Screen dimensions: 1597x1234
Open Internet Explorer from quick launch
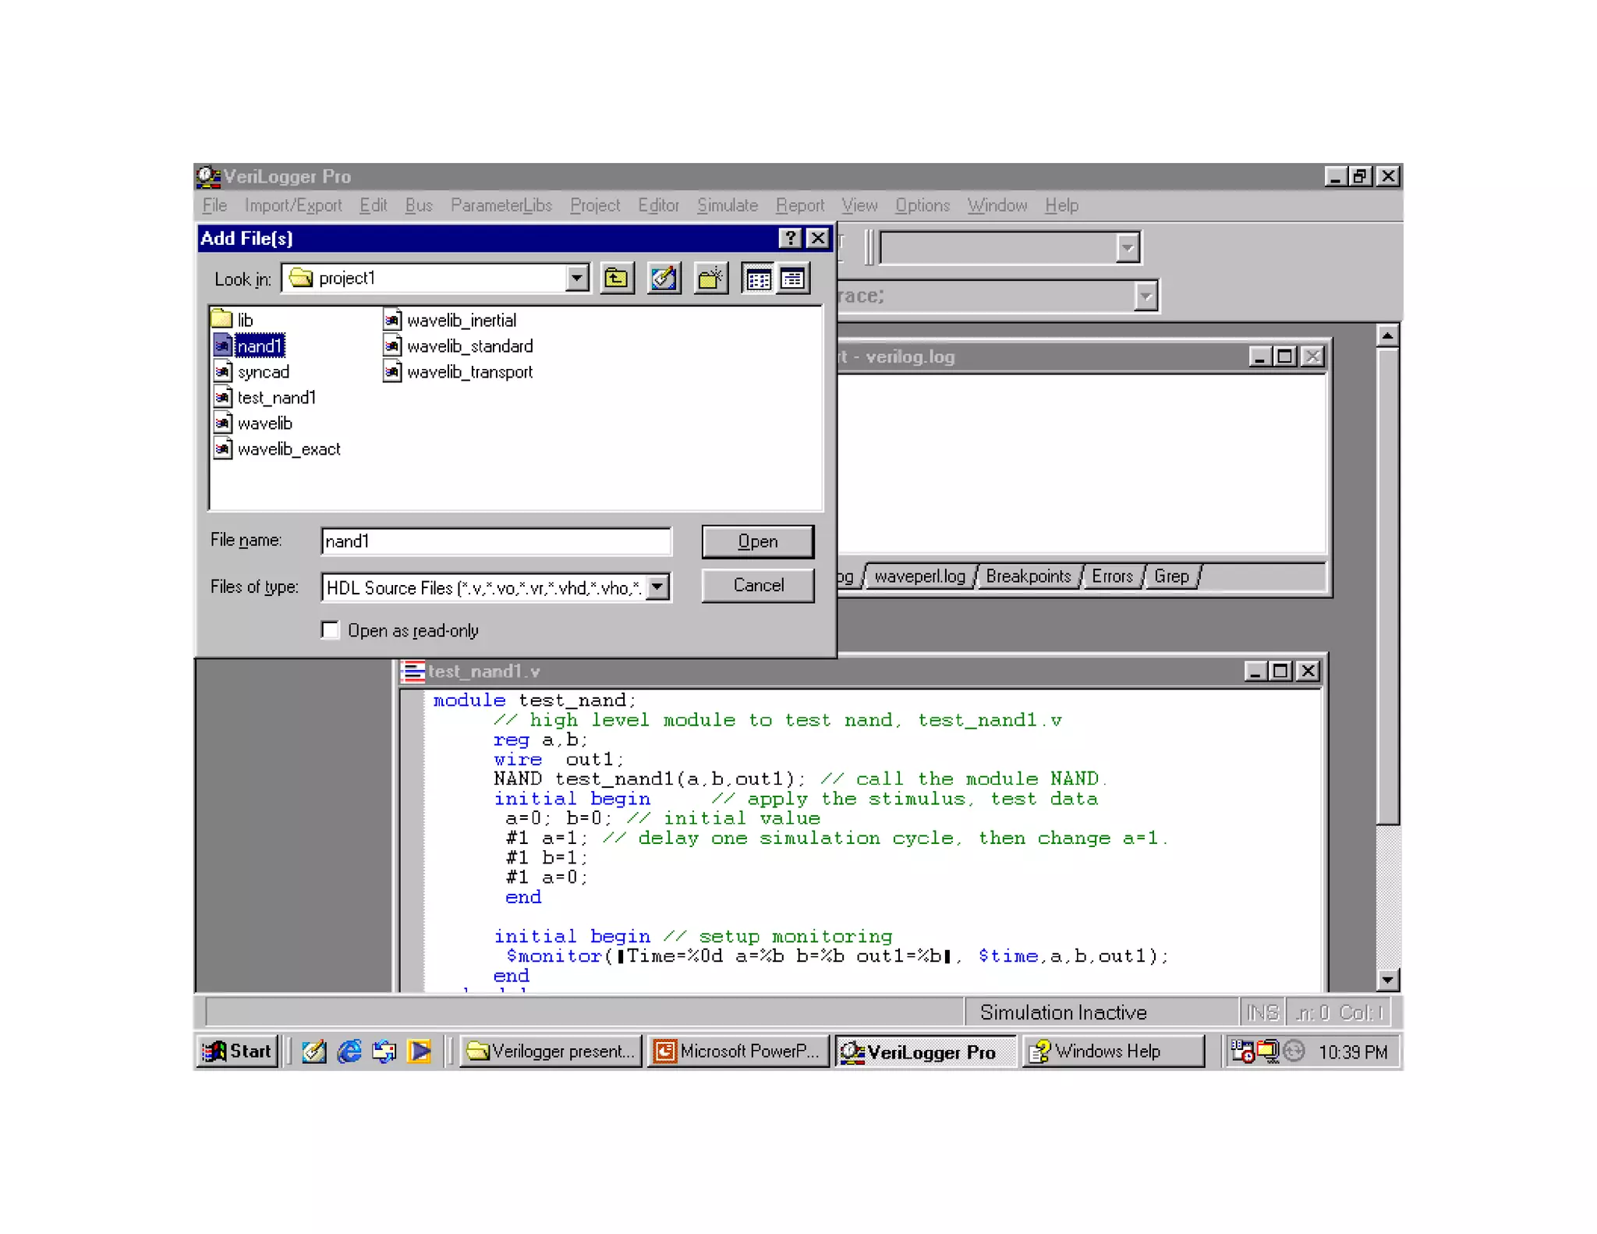tap(349, 1051)
